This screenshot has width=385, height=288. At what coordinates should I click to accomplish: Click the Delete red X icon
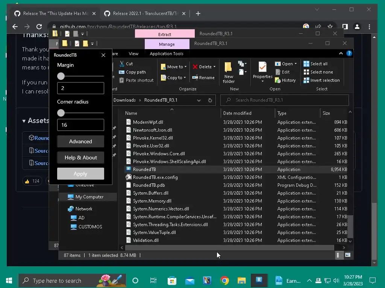(195, 67)
